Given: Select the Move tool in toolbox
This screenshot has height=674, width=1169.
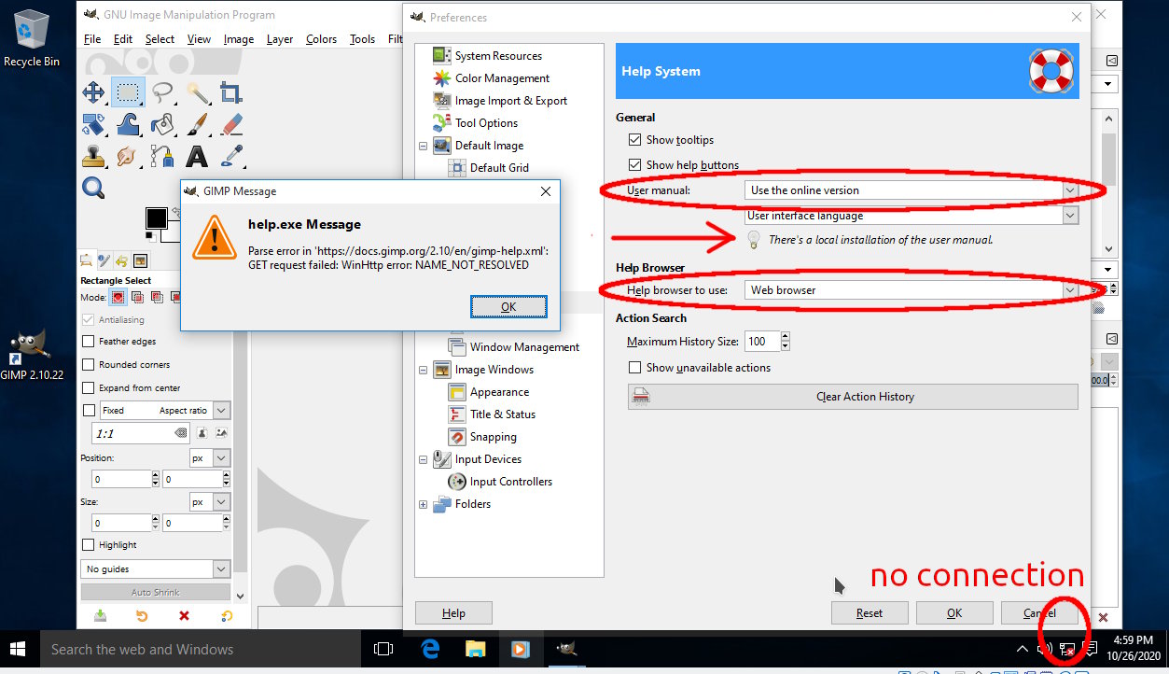Looking at the screenshot, I should [93, 91].
